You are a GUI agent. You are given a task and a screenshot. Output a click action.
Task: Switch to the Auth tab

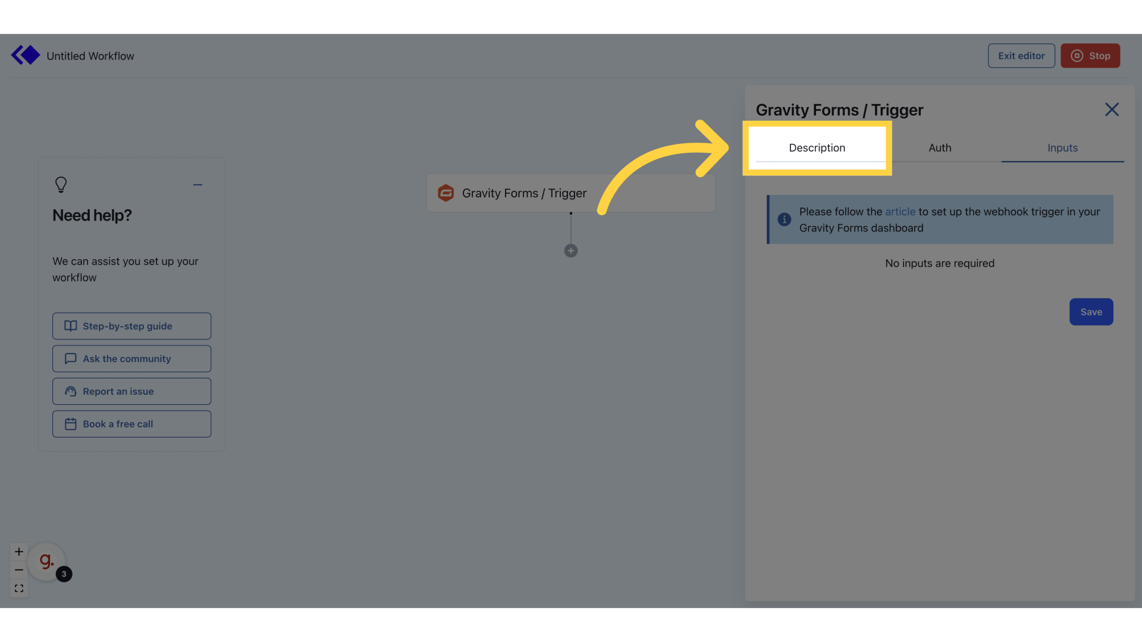[x=940, y=147]
